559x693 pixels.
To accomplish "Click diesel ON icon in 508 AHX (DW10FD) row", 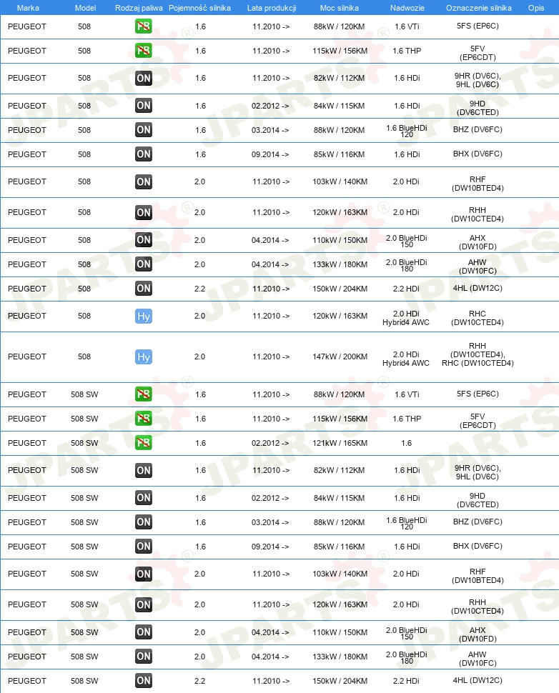I will pos(143,240).
